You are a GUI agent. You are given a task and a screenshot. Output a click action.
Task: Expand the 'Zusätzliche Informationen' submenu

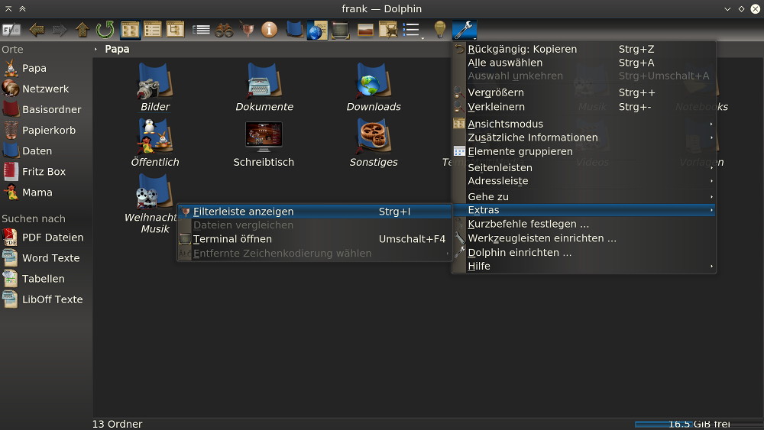pos(584,137)
